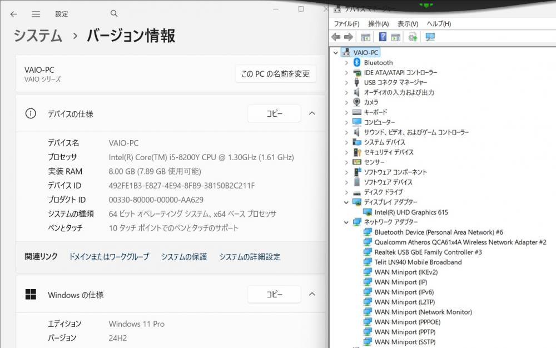
Task: Click the Settings search magnifier icon
Action: click(x=114, y=13)
